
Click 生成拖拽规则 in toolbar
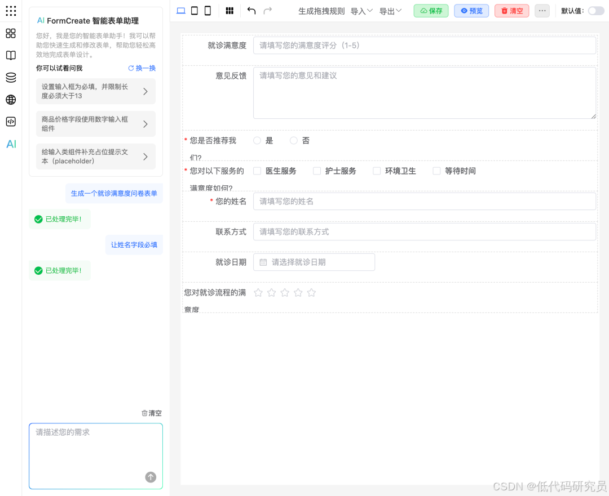321,11
